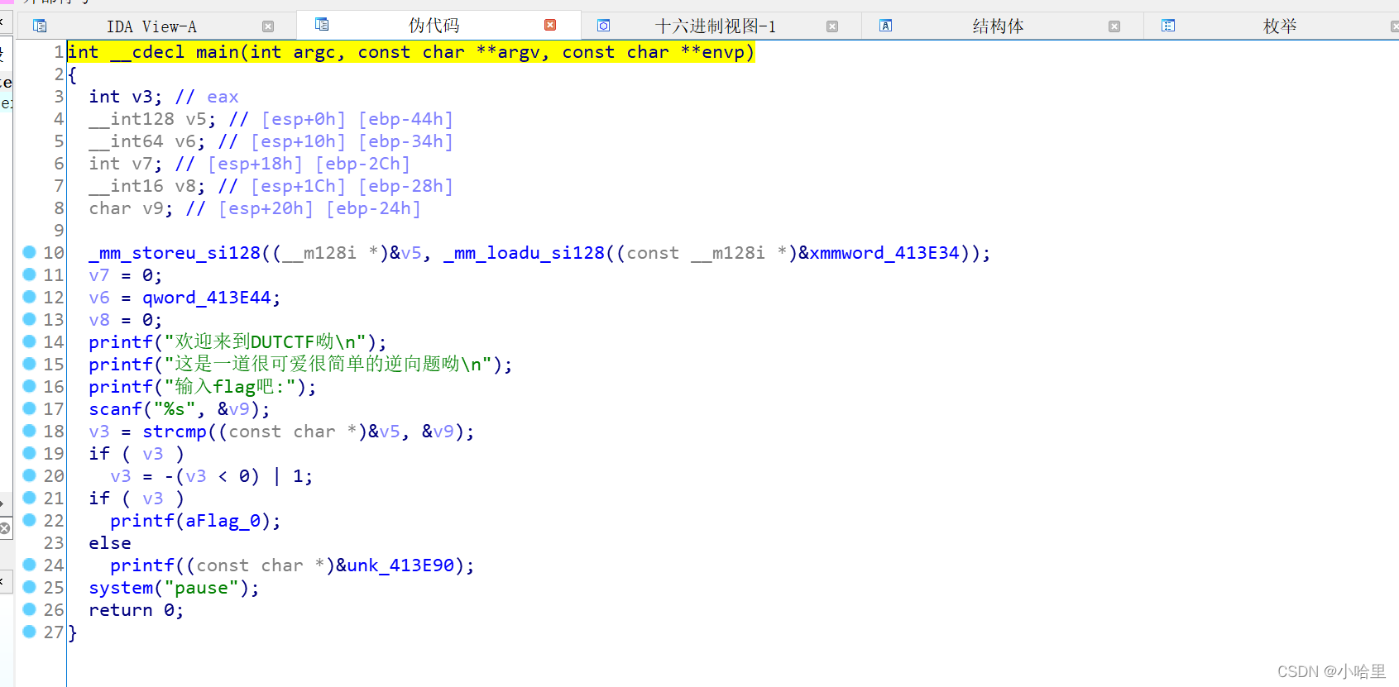Close the 伪代码 pseudocode tab
Screen dimensions: 1399x687
click(550, 26)
